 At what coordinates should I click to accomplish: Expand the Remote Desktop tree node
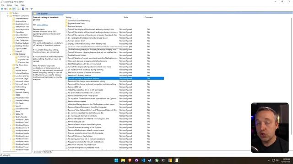click(x=11, y=101)
